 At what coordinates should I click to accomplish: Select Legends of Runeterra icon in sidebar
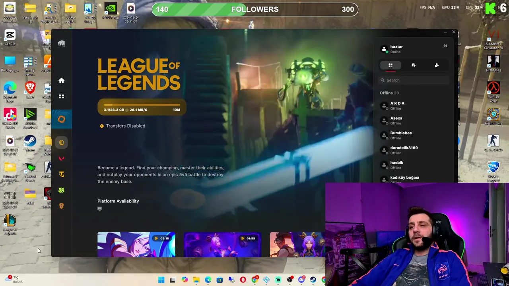coord(61,206)
